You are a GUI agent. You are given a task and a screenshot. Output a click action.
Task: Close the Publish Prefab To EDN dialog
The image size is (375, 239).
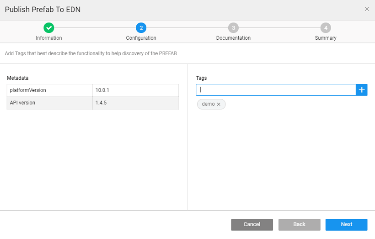point(367,9)
